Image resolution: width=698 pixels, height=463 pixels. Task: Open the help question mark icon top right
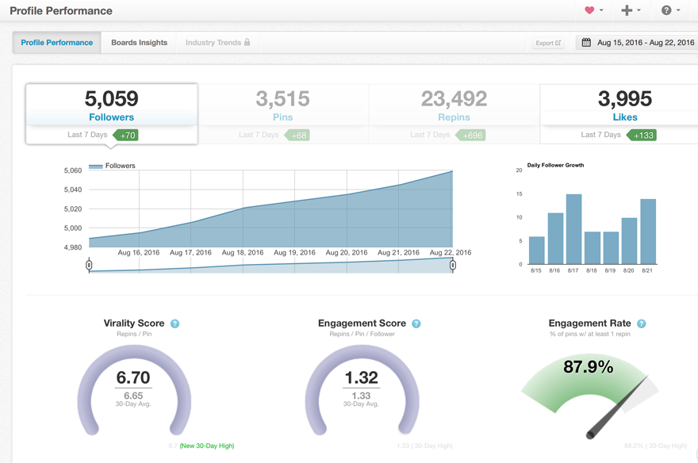666,10
